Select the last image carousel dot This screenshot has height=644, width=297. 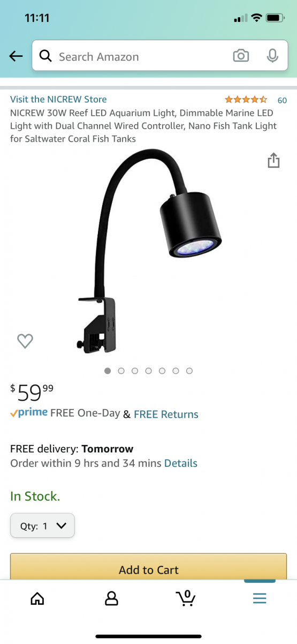(x=189, y=371)
